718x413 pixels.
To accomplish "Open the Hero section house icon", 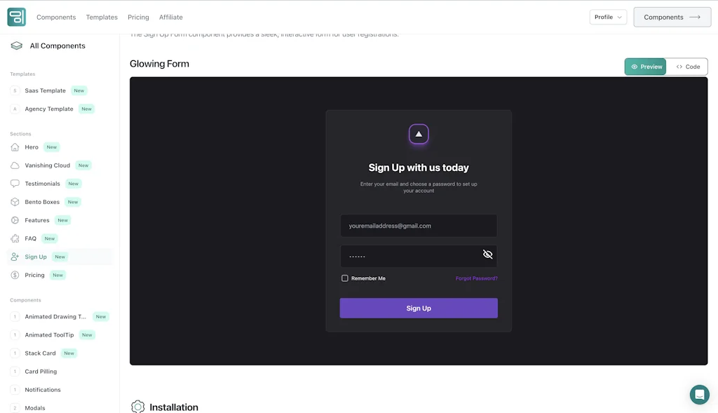I will 15,147.
